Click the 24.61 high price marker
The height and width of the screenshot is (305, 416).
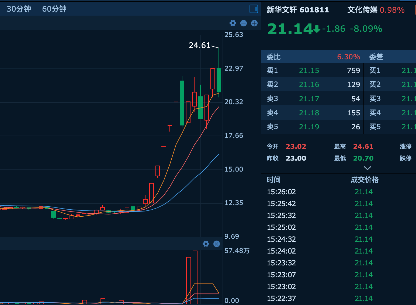pos(199,45)
